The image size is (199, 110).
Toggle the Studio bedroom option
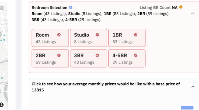(x=88, y=38)
